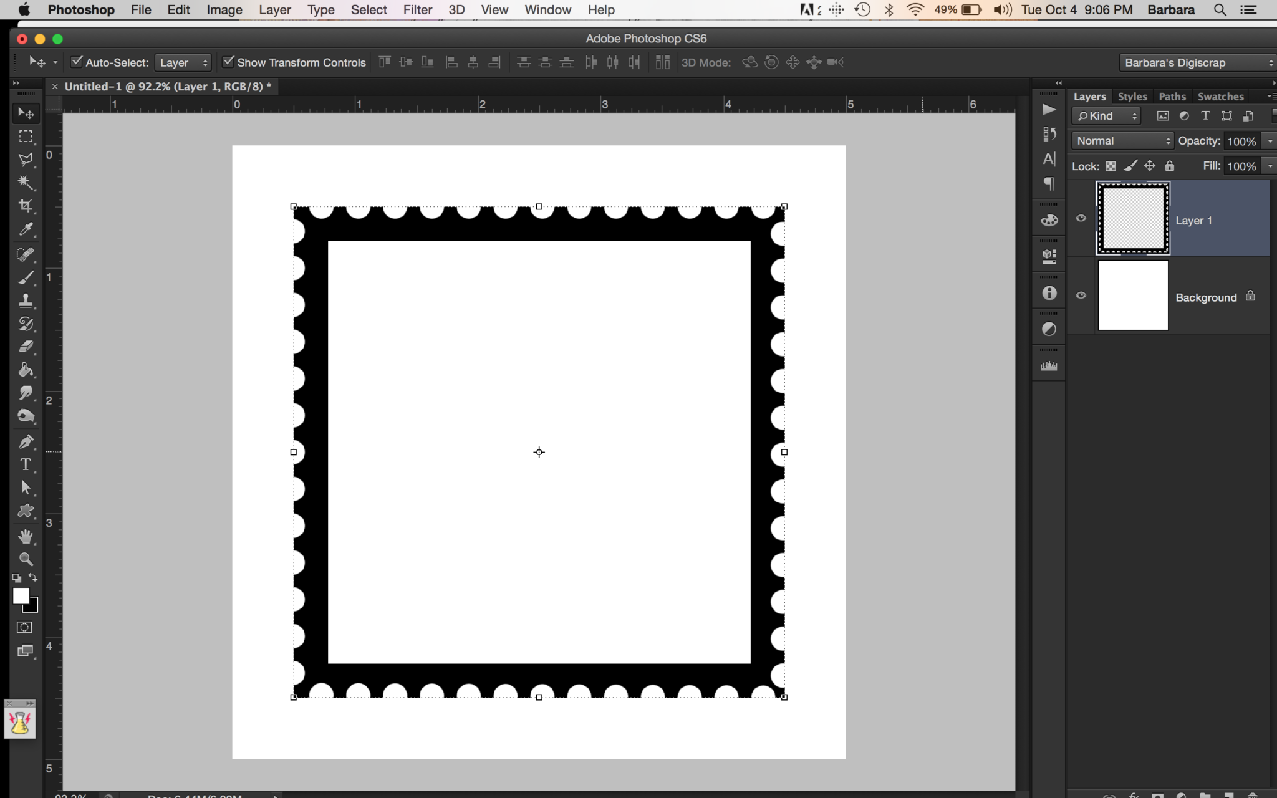This screenshot has width=1277, height=798.
Task: Hide the Background layer visibility
Action: 1081,296
